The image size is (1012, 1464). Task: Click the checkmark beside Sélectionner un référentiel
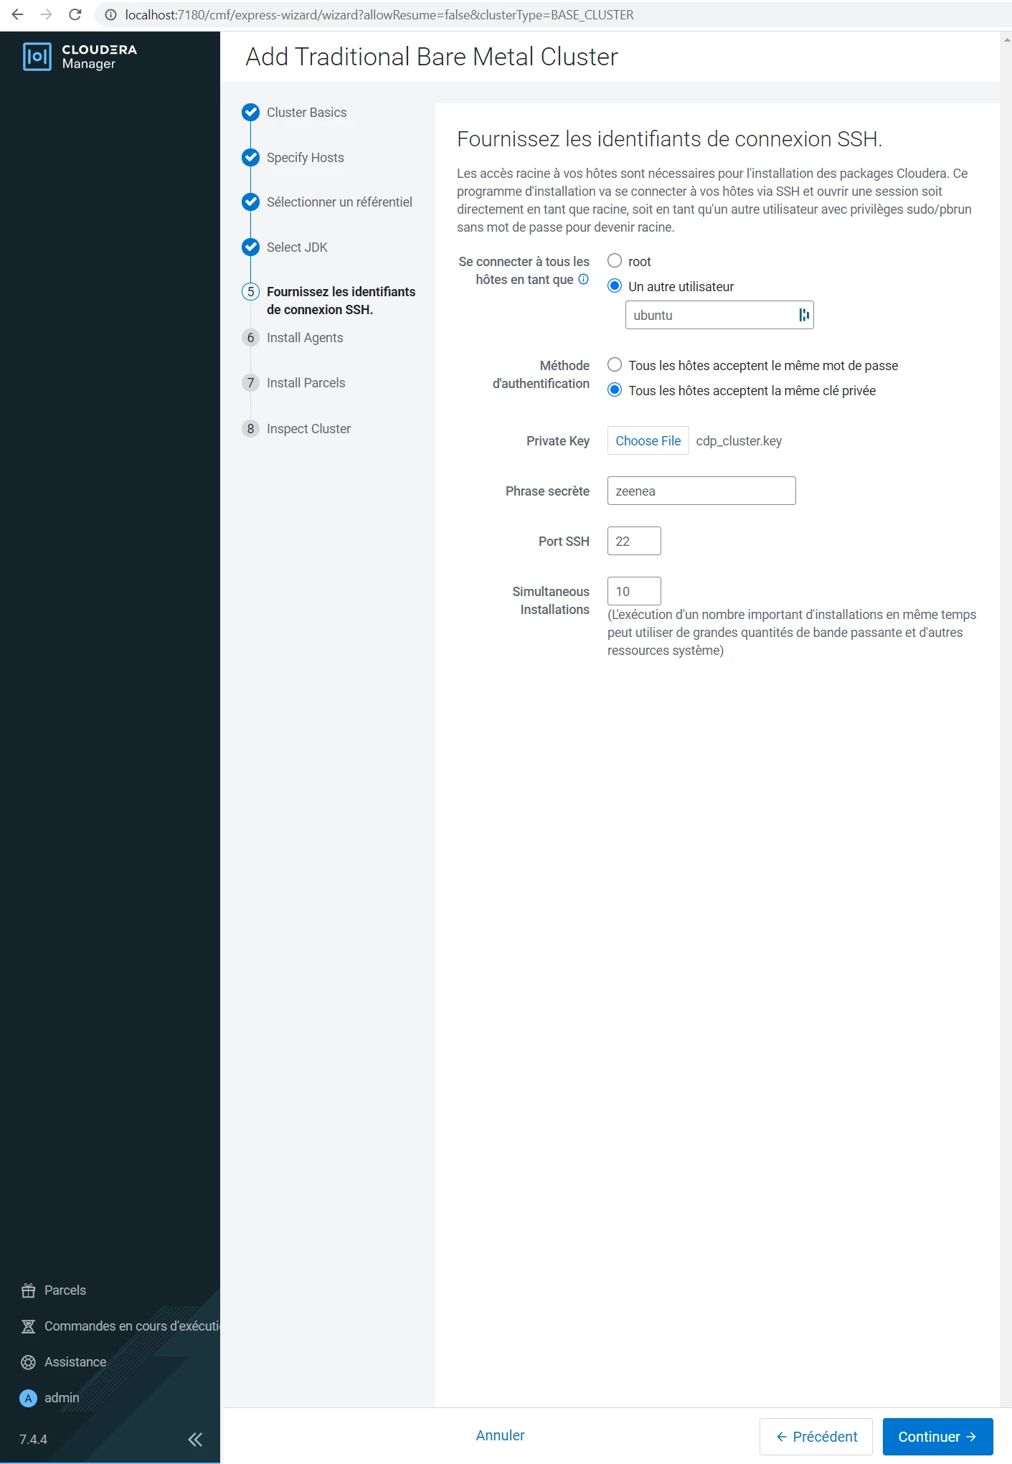(250, 202)
